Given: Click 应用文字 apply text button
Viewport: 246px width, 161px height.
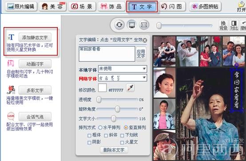Looking at the screenshot, I should [x=141, y=54].
